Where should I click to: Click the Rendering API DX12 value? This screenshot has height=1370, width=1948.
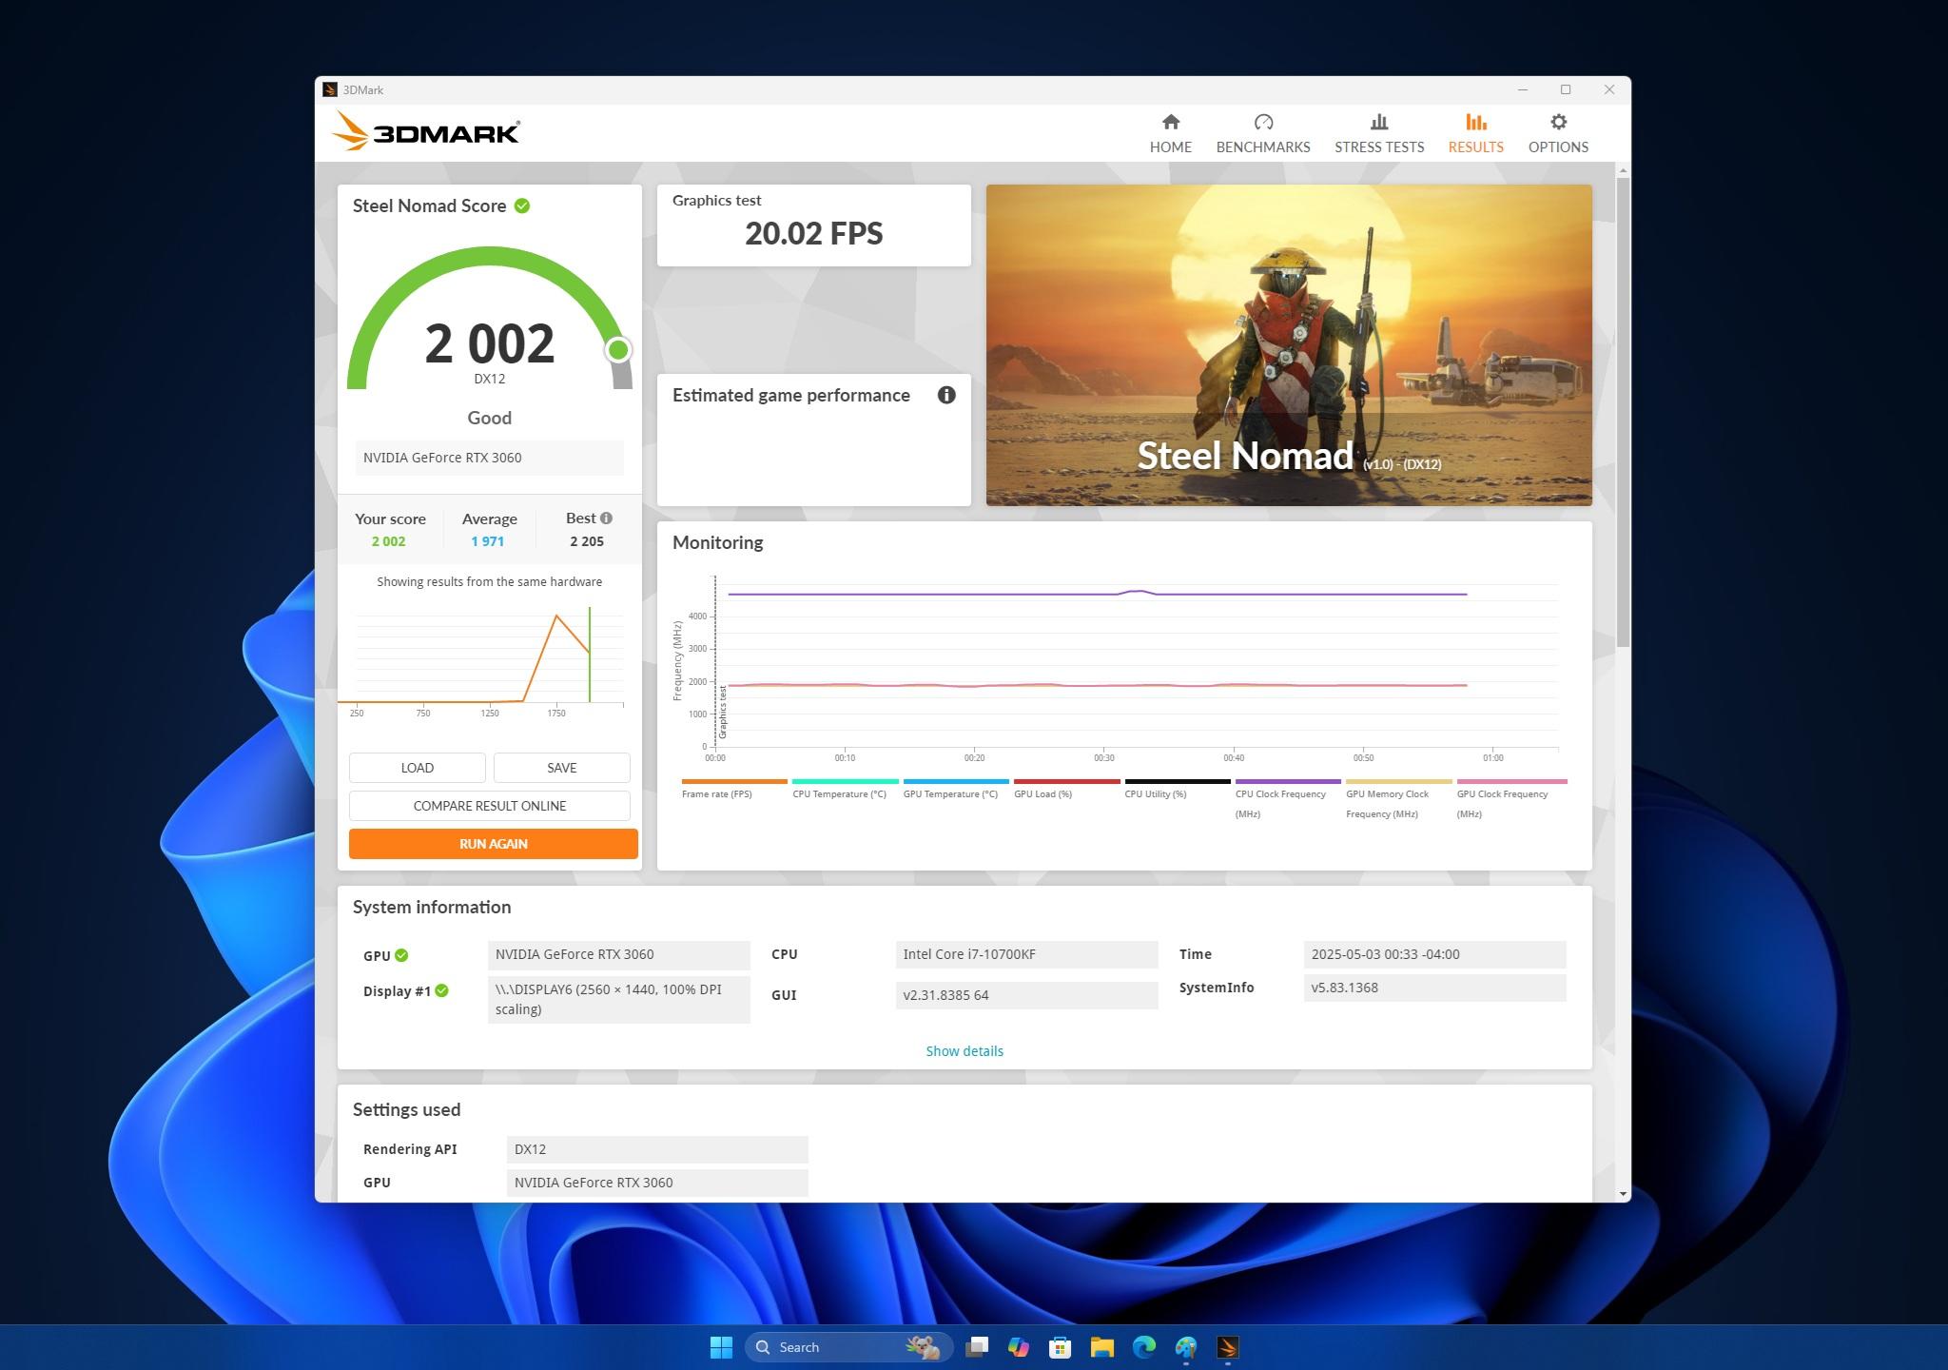tap(657, 1149)
